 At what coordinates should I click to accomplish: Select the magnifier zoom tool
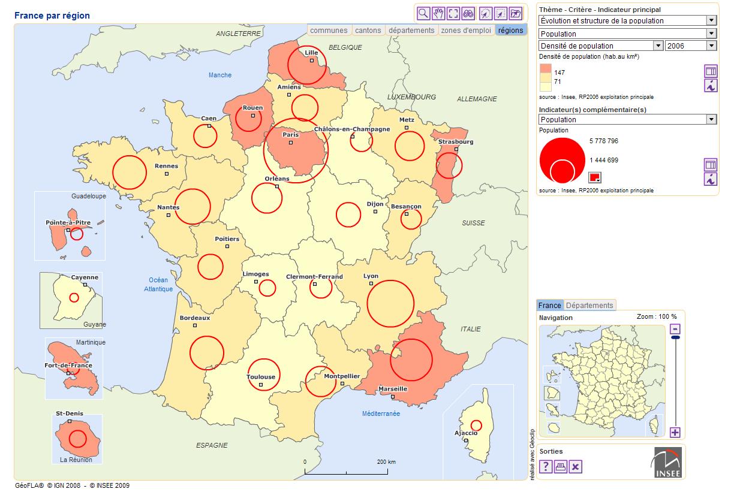[x=423, y=13]
